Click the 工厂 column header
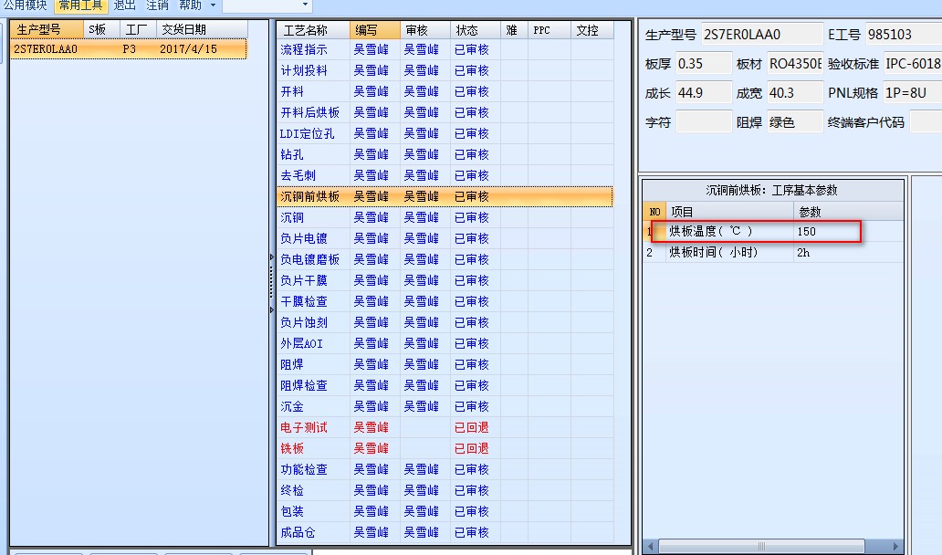 138,29
